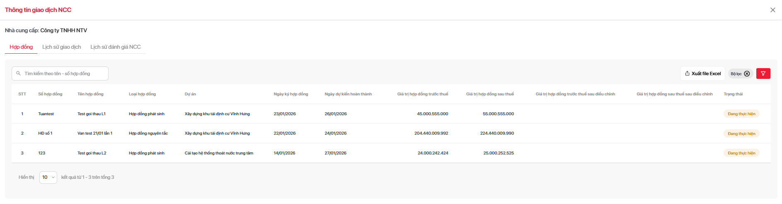Close the Thông tin giao dịch NCC dialog
782x204 pixels.
(772, 10)
